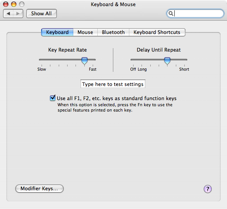Select the Keyboard tab
The height and width of the screenshot is (209, 227).
(57, 32)
